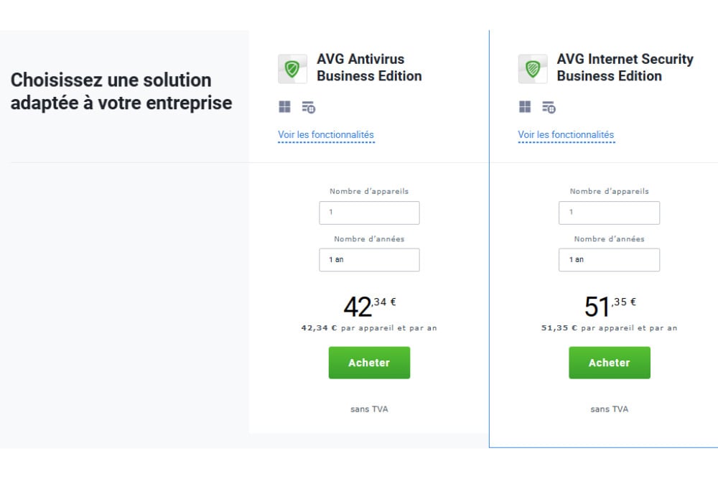Screen dimensions: 718x479
Task: Click the AVG Internet Security Business Edition title
Action: [625, 68]
